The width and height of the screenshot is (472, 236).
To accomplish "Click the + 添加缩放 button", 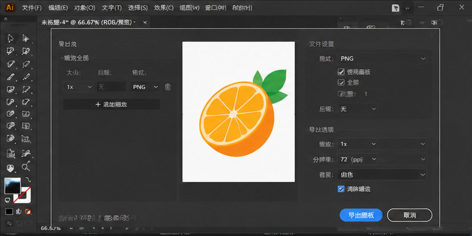I will (x=111, y=104).
